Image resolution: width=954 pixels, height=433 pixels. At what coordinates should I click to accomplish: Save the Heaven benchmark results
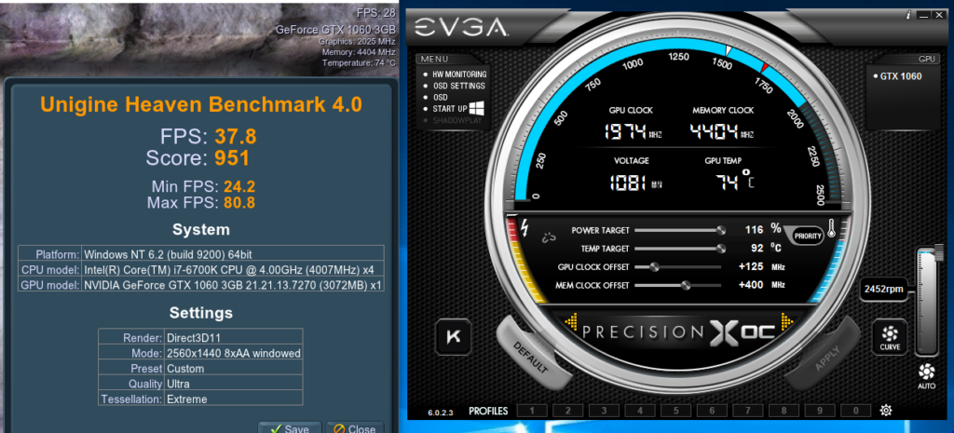289,427
